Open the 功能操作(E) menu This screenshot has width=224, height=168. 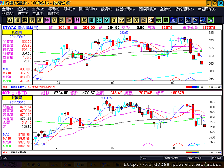pos(207,9)
